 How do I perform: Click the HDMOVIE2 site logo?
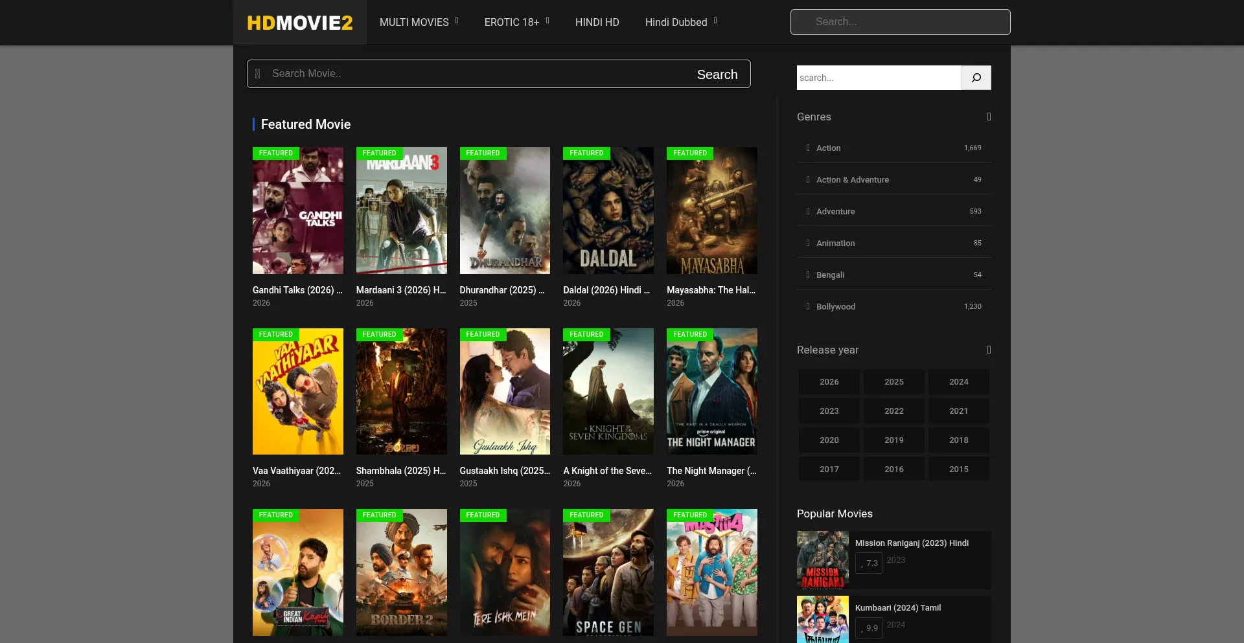click(300, 23)
